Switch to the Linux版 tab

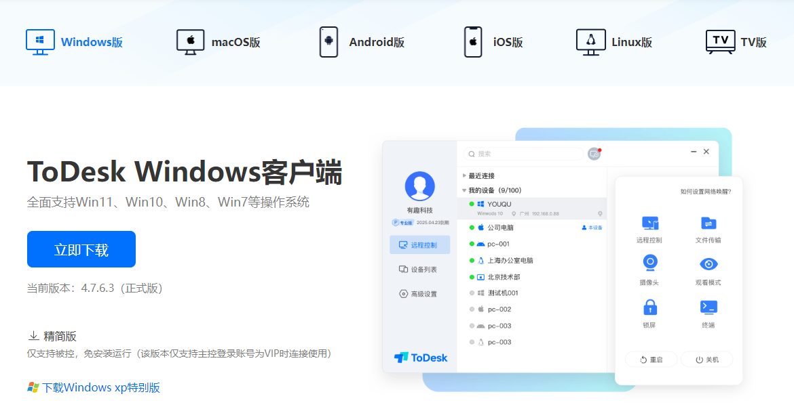click(x=614, y=42)
